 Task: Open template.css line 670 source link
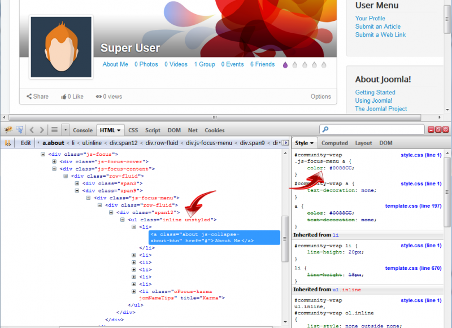(x=413, y=268)
